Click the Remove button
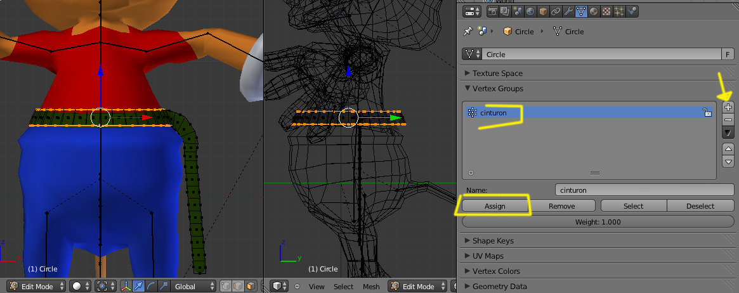 562,206
